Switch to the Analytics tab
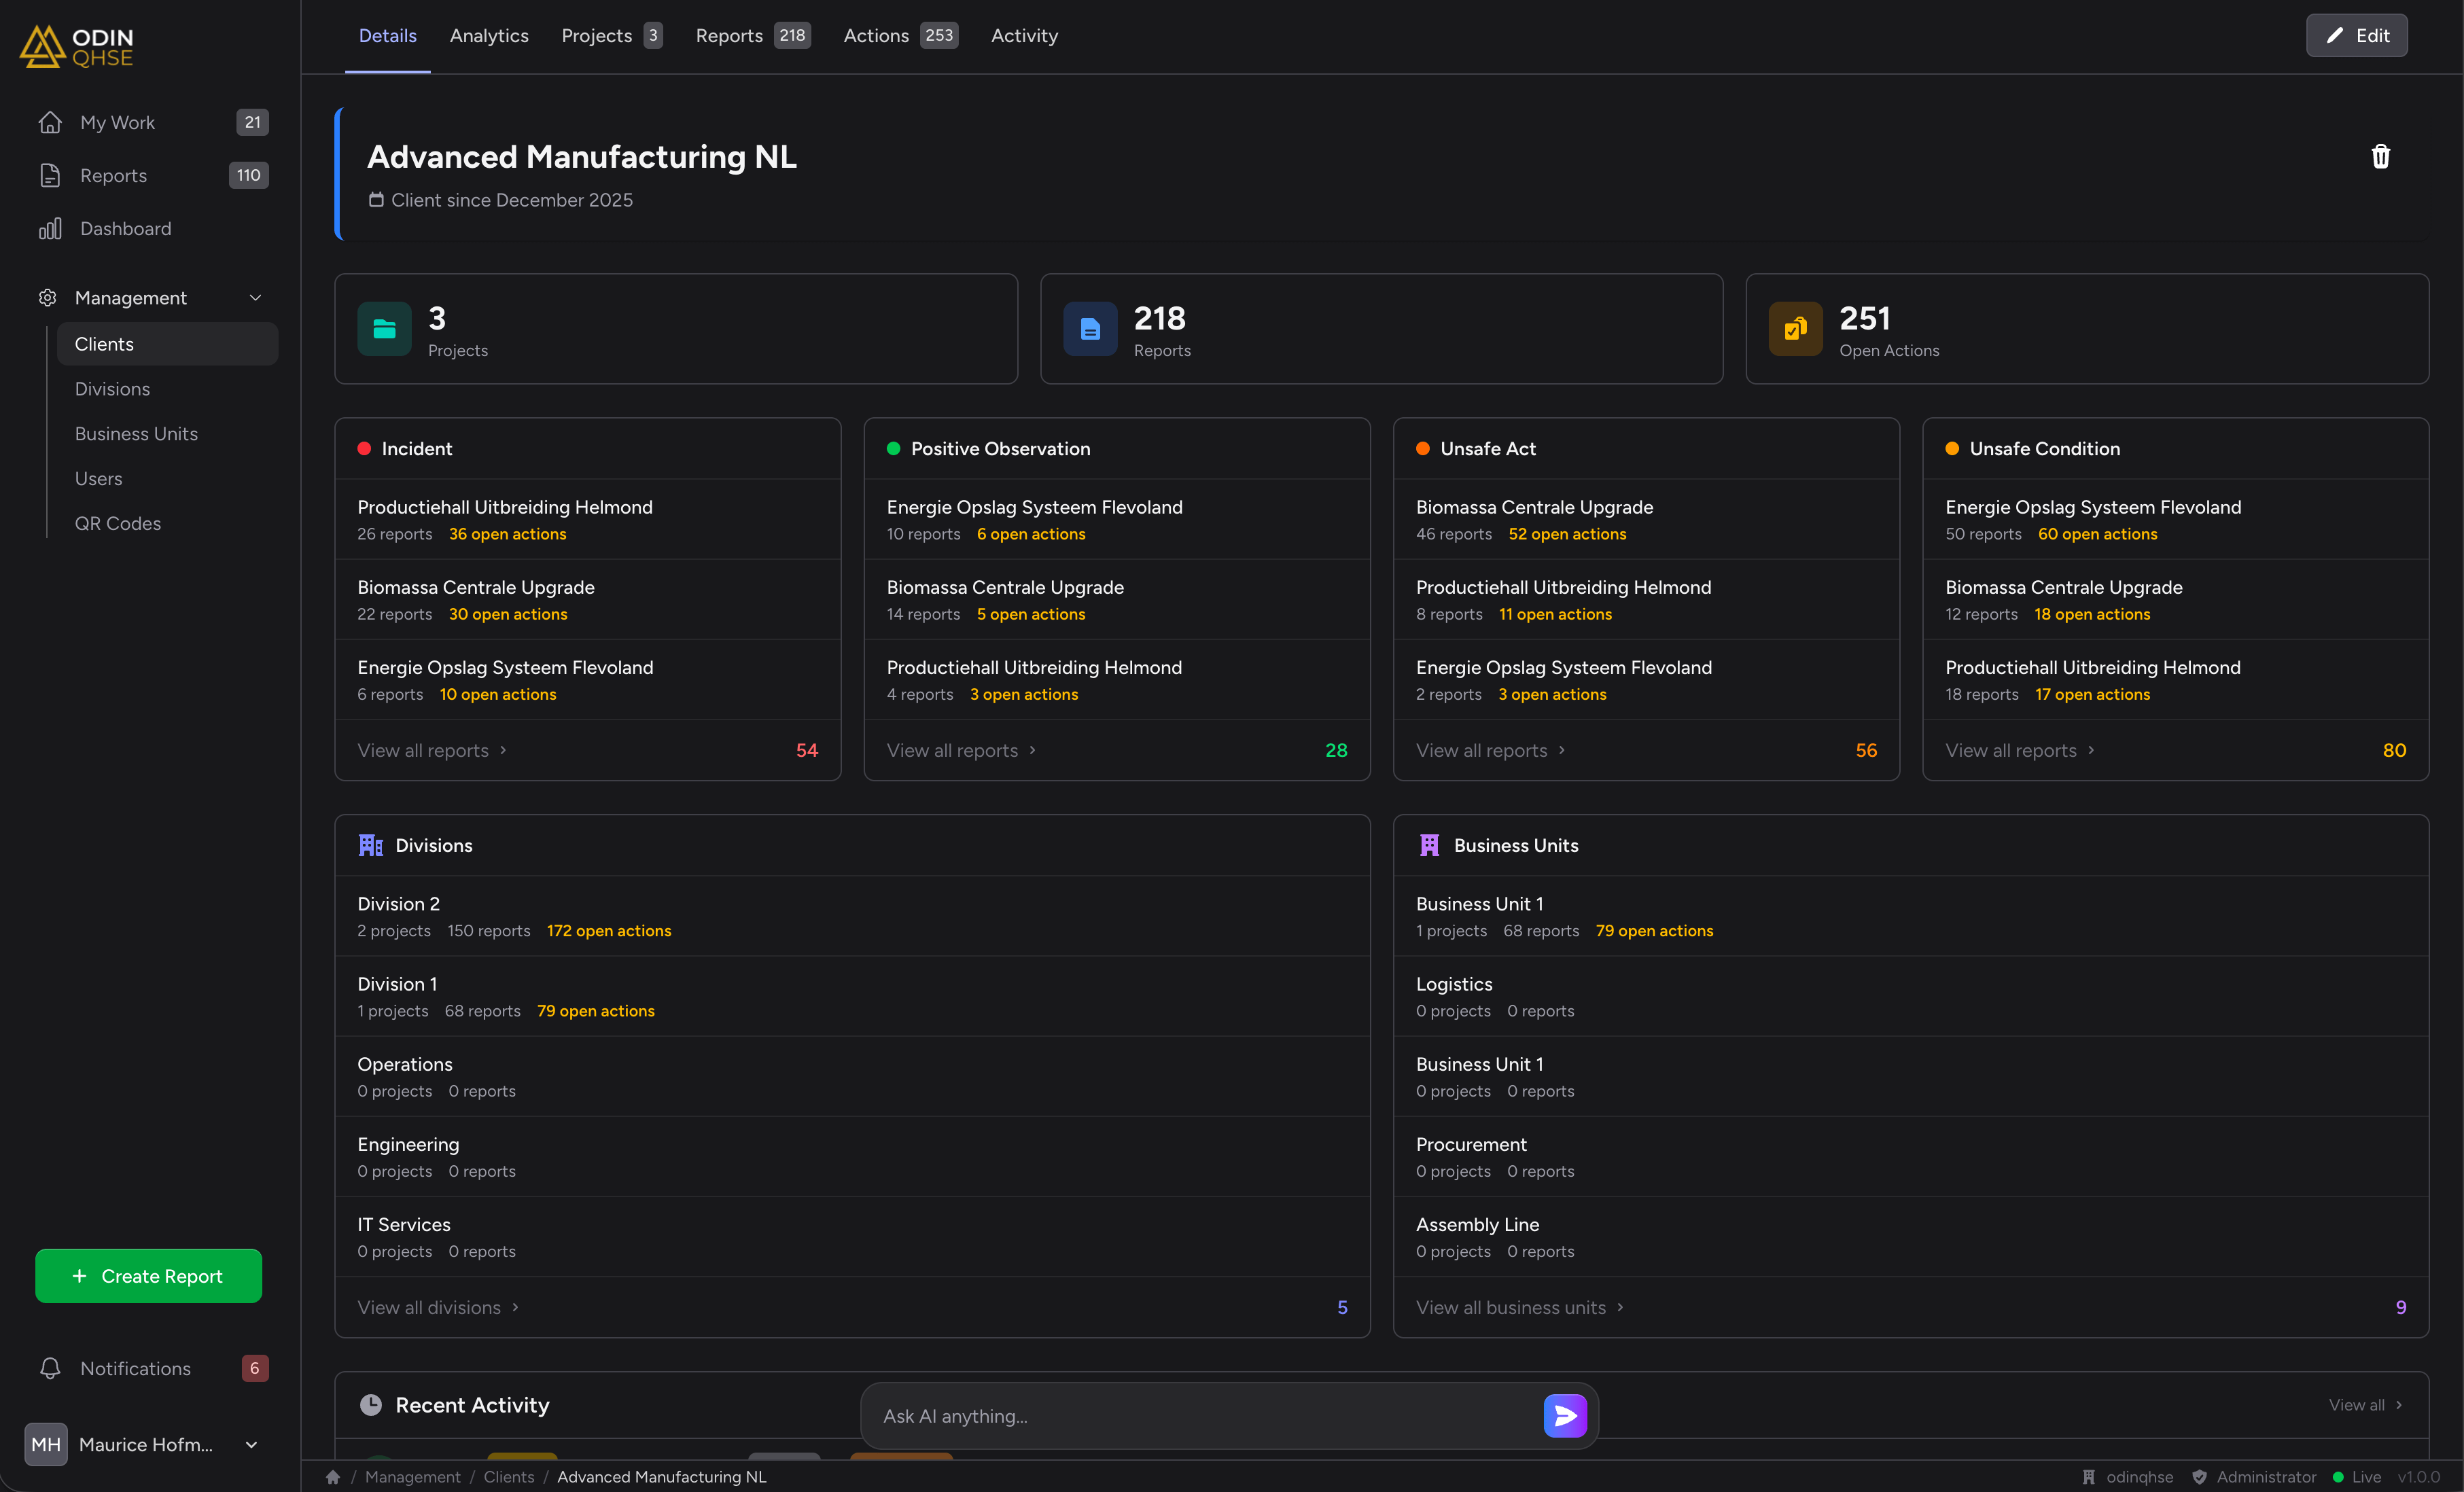Screen dimensions: 2464x1492 pos(489,36)
